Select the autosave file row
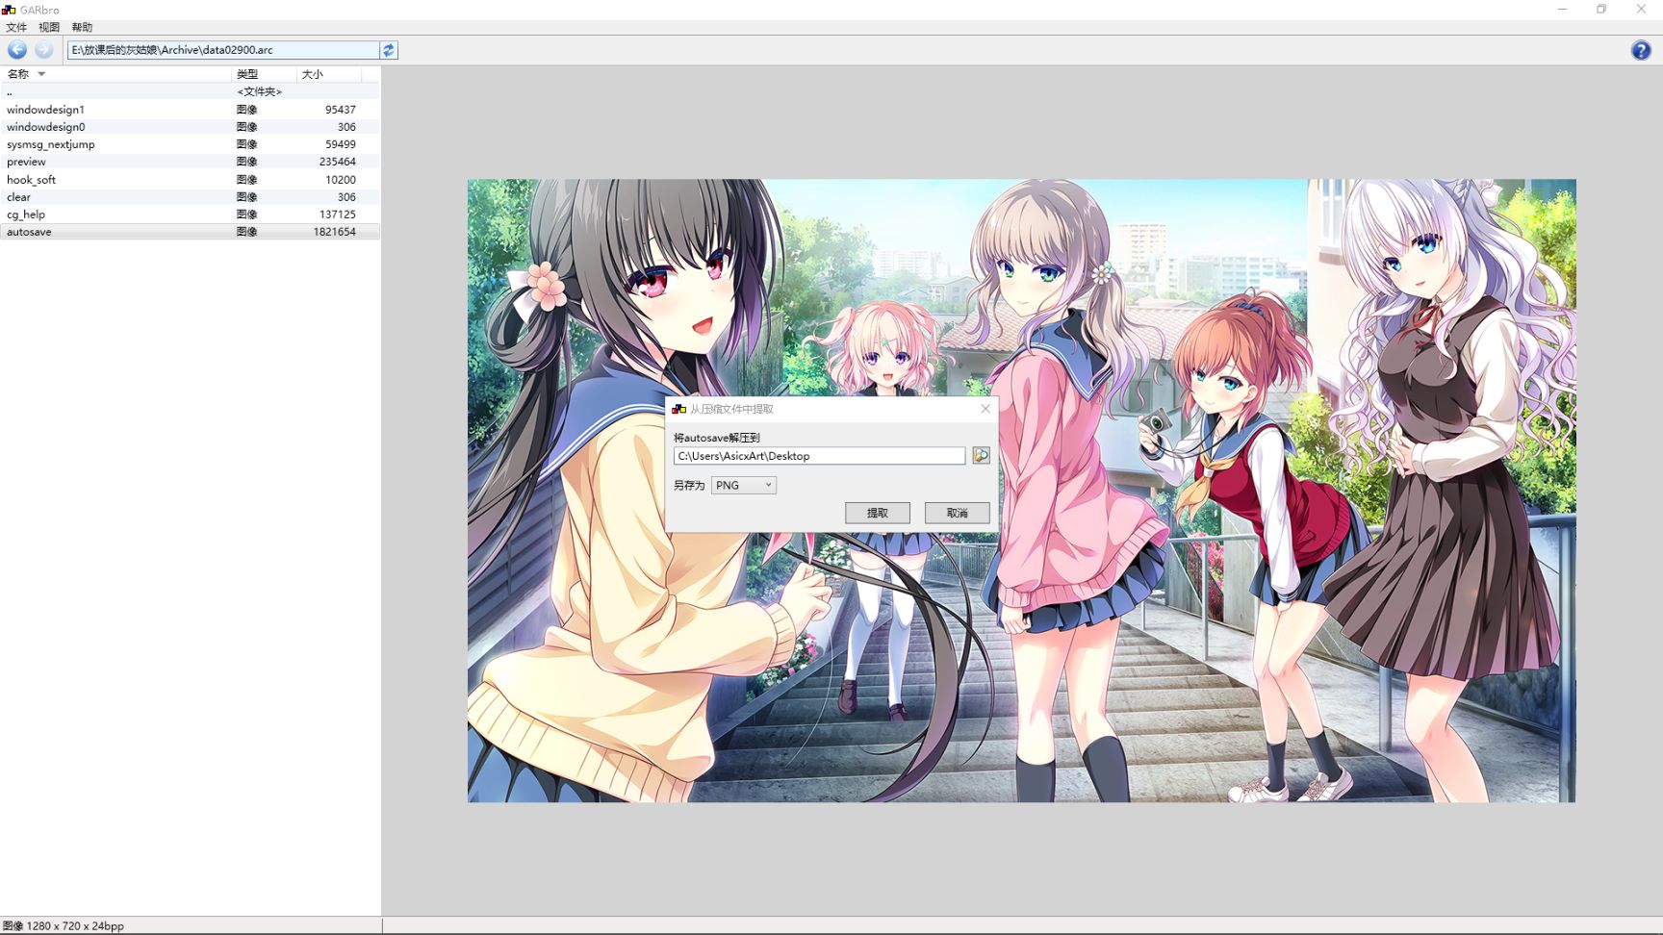1663x935 pixels. pyautogui.click(x=190, y=232)
